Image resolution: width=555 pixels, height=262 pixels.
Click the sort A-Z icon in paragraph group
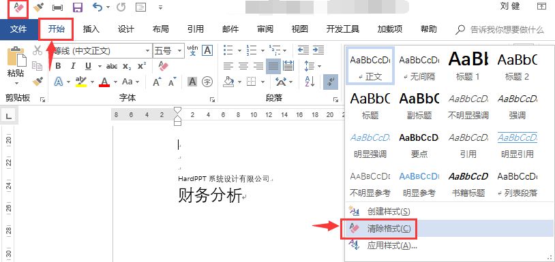(x=310, y=82)
